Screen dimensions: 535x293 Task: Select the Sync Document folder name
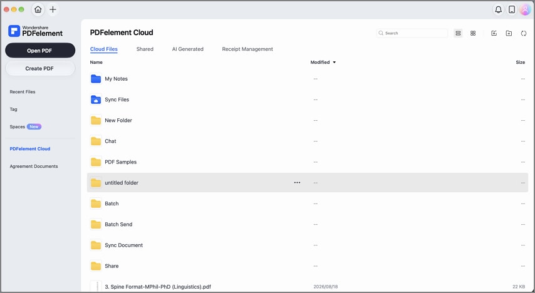tap(123, 245)
